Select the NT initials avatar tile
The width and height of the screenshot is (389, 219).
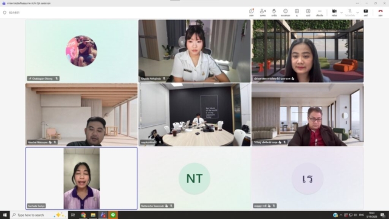[194, 178]
